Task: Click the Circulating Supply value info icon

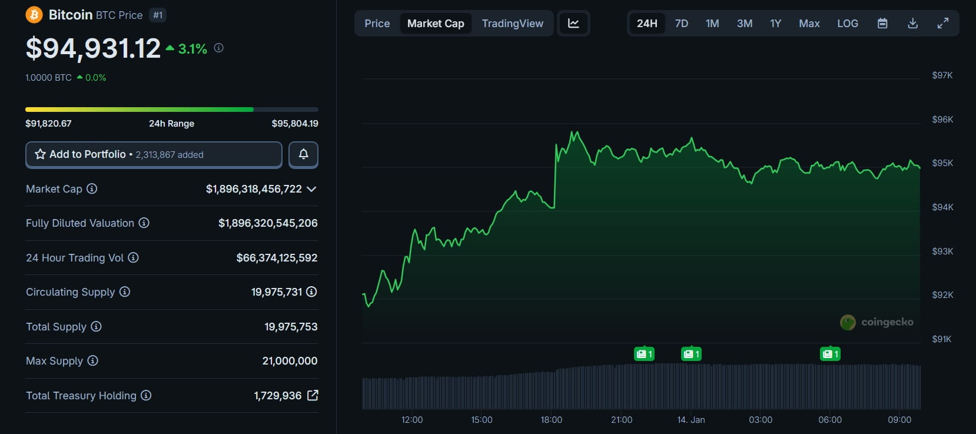Action: pyautogui.click(x=311, y=291)
